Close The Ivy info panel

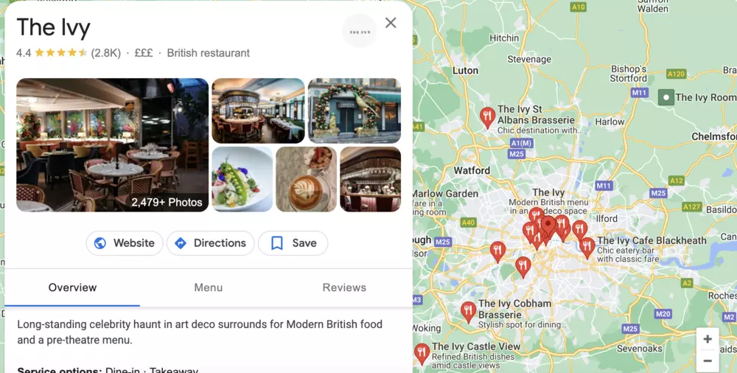click(x=391, y=23)
